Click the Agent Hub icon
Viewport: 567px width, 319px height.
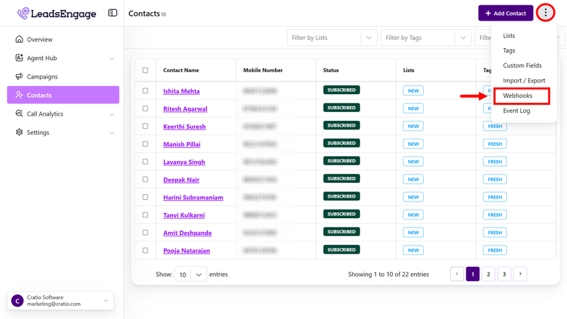click(x=19, y=58)
